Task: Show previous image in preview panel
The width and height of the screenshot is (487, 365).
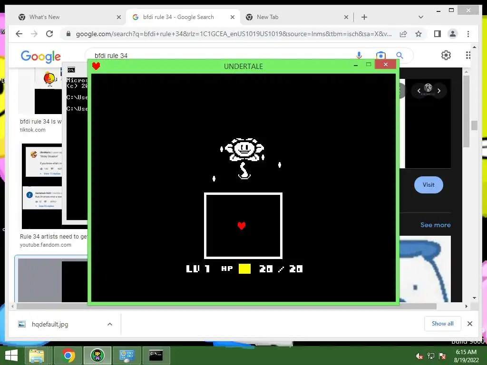Action: [x=419, y=91]
